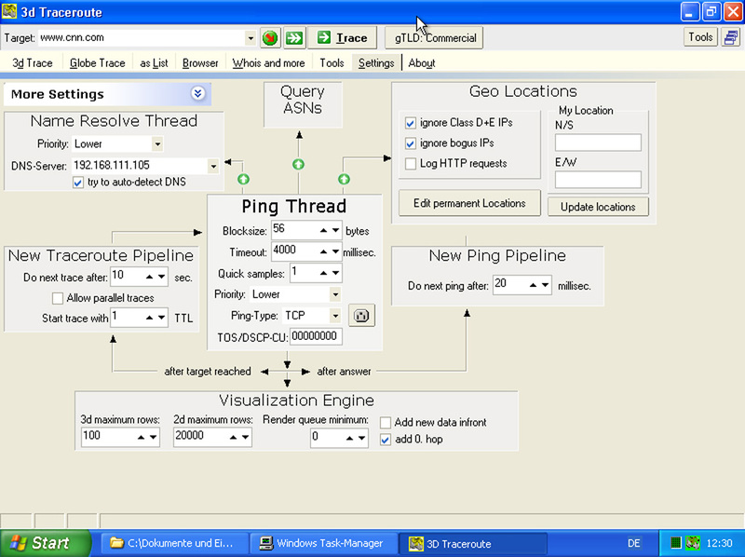745x557 pixels.
Task: Enable Allow parallel traces checkbox
Action: tap(58, 298)
